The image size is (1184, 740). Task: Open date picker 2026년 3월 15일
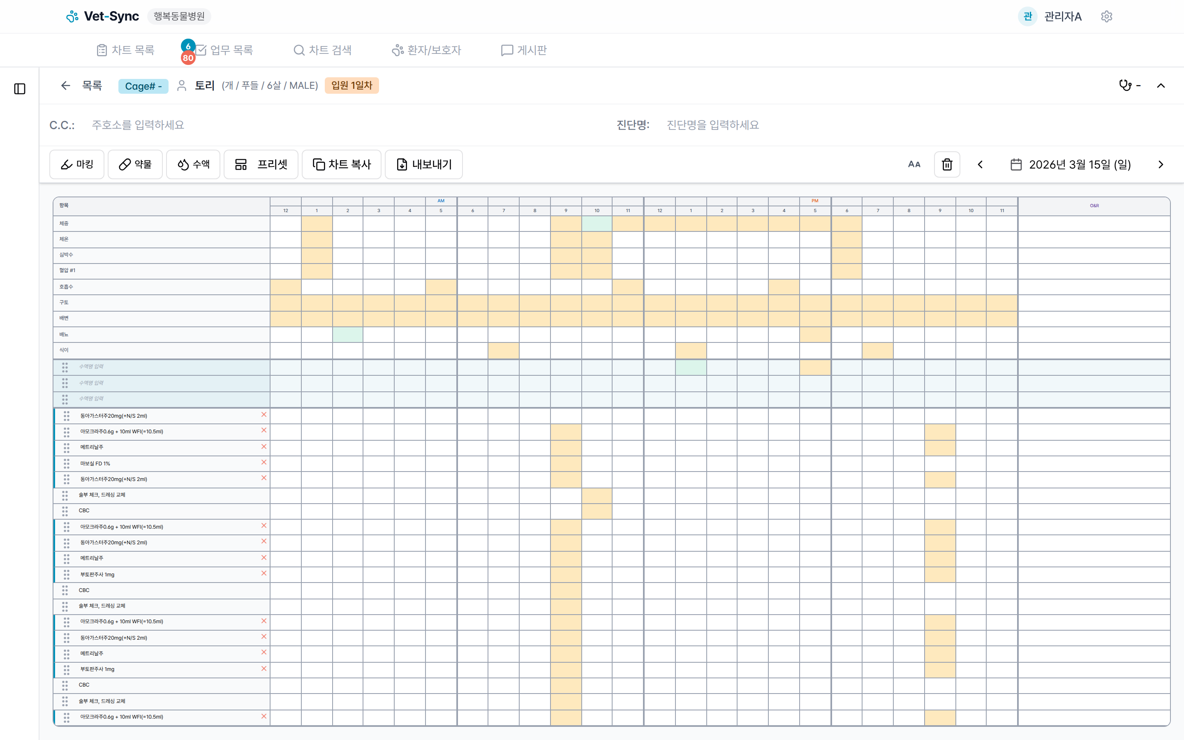click(x=1071, y=164)
